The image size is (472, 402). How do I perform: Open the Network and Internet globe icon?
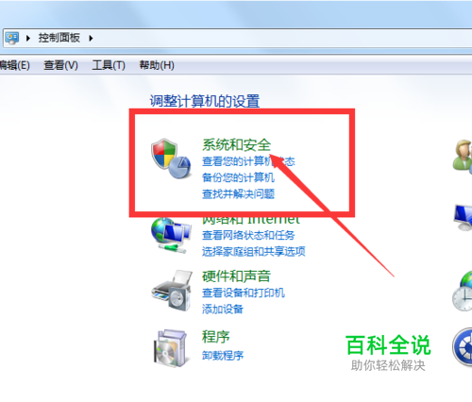[171, 235]
